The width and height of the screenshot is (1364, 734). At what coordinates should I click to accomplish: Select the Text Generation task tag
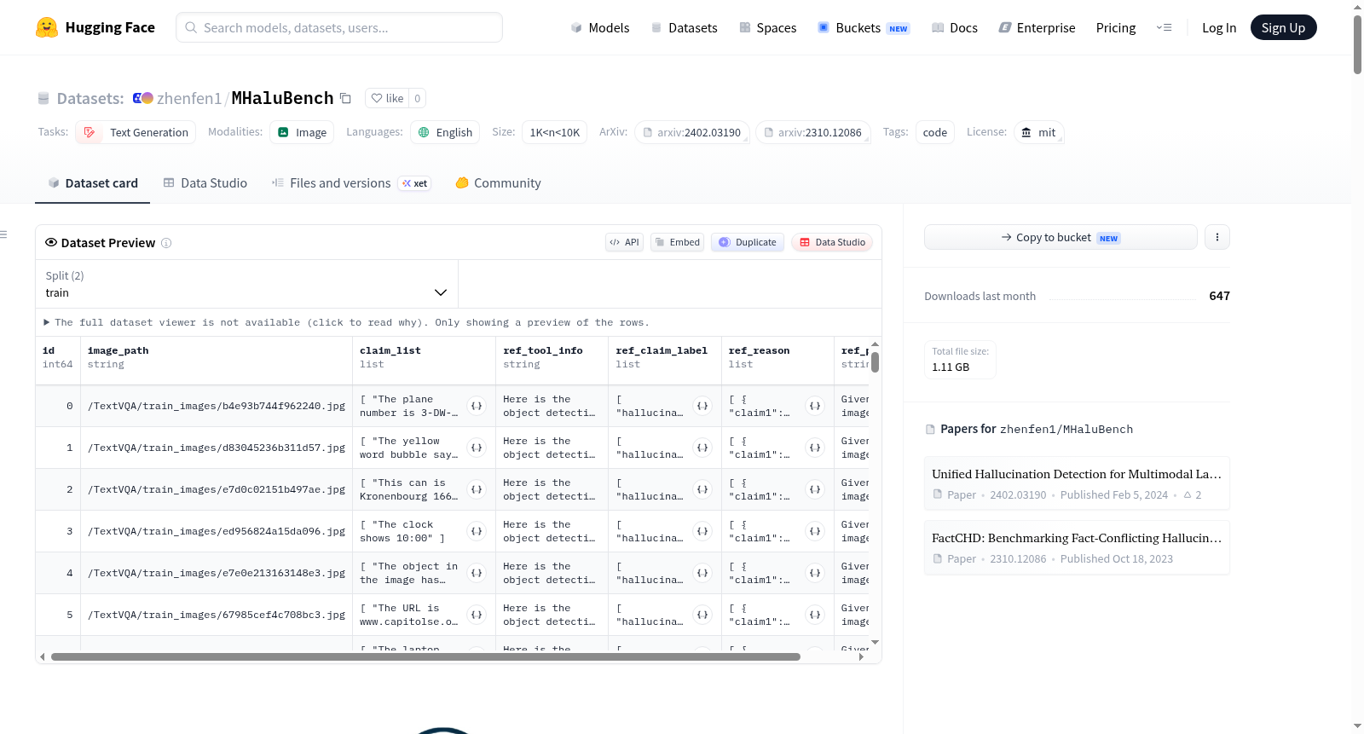pos(136,132)
